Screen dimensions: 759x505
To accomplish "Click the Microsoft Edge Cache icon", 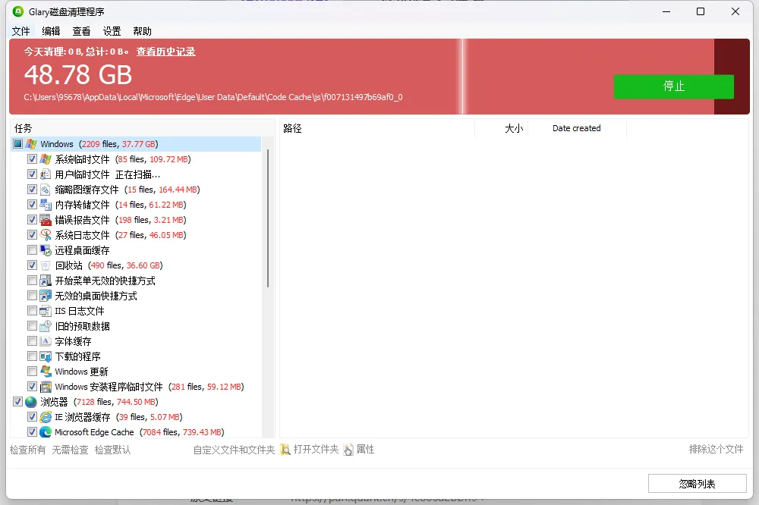I will coord(46,432).
